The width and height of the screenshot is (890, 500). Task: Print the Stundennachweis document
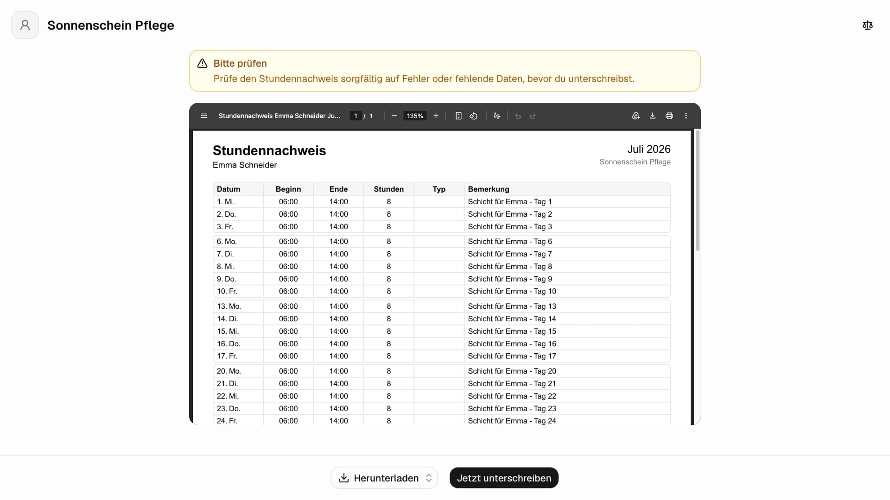click(669, 116)
